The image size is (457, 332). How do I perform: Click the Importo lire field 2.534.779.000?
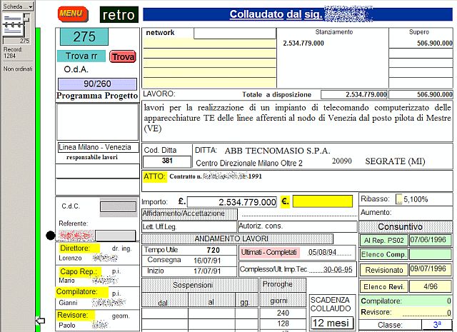pos(231,202)
